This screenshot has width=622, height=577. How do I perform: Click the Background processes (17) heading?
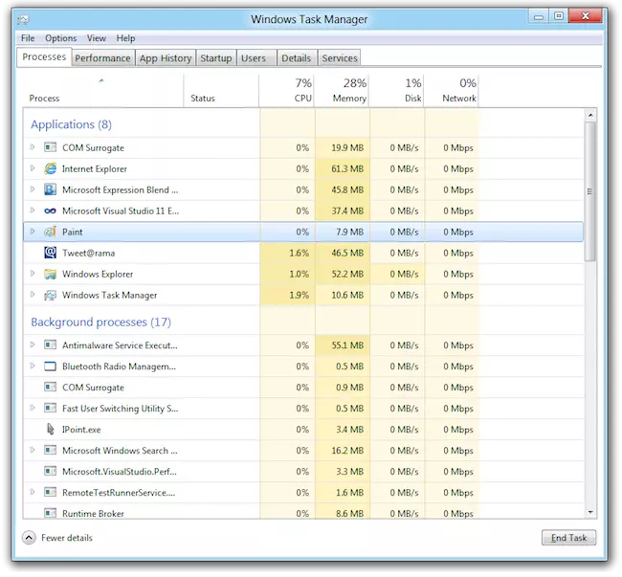(x=100, y=322)
